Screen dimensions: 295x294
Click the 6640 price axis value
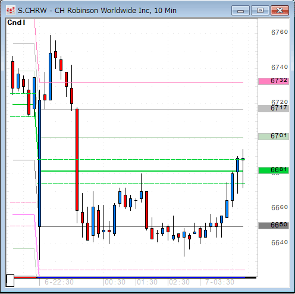[280, 242]
